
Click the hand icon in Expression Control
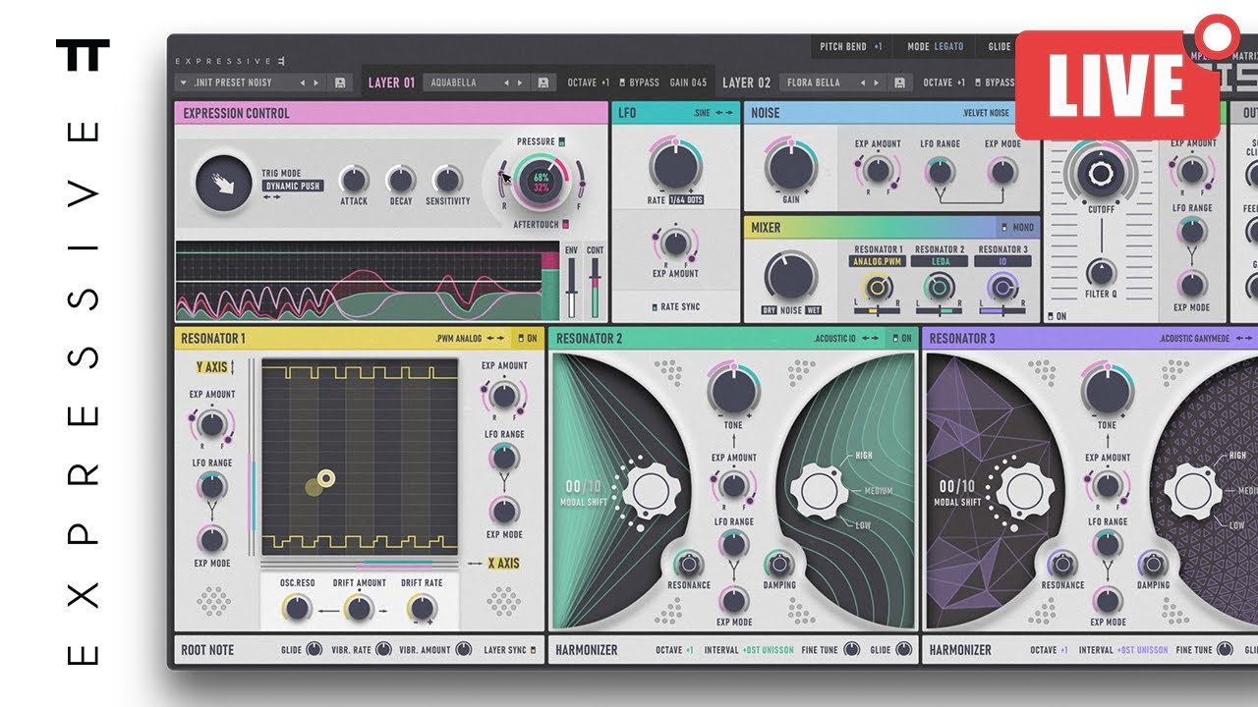[224, 184]
